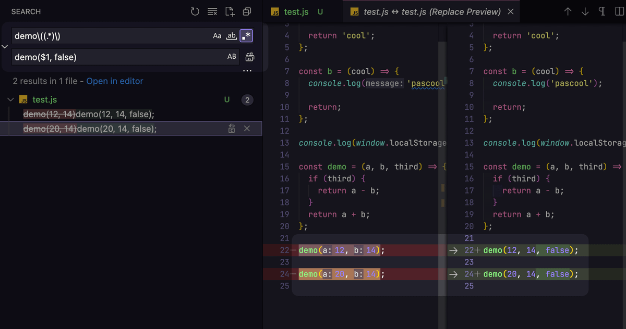This screenshot has height=329, width=626.
Task: Switch to the test.js editor tab
Action: pos(296,11)
